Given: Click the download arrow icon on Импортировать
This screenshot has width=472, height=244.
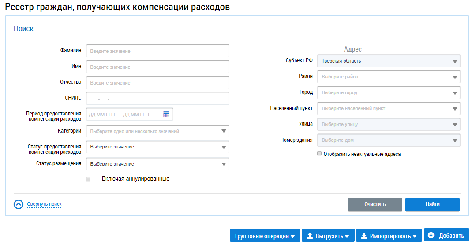Looking at the screenshot, I should click(x=364, y=236).
